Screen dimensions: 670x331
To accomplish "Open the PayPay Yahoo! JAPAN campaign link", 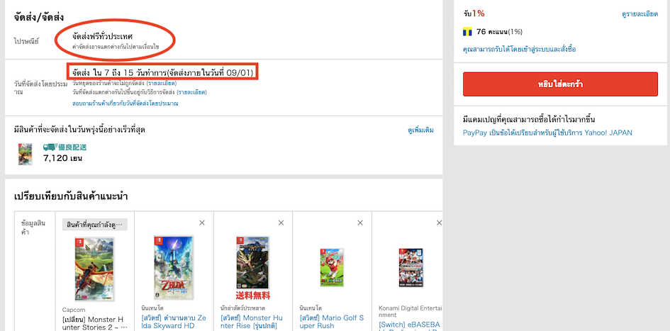I will click(x=547, y=133).
